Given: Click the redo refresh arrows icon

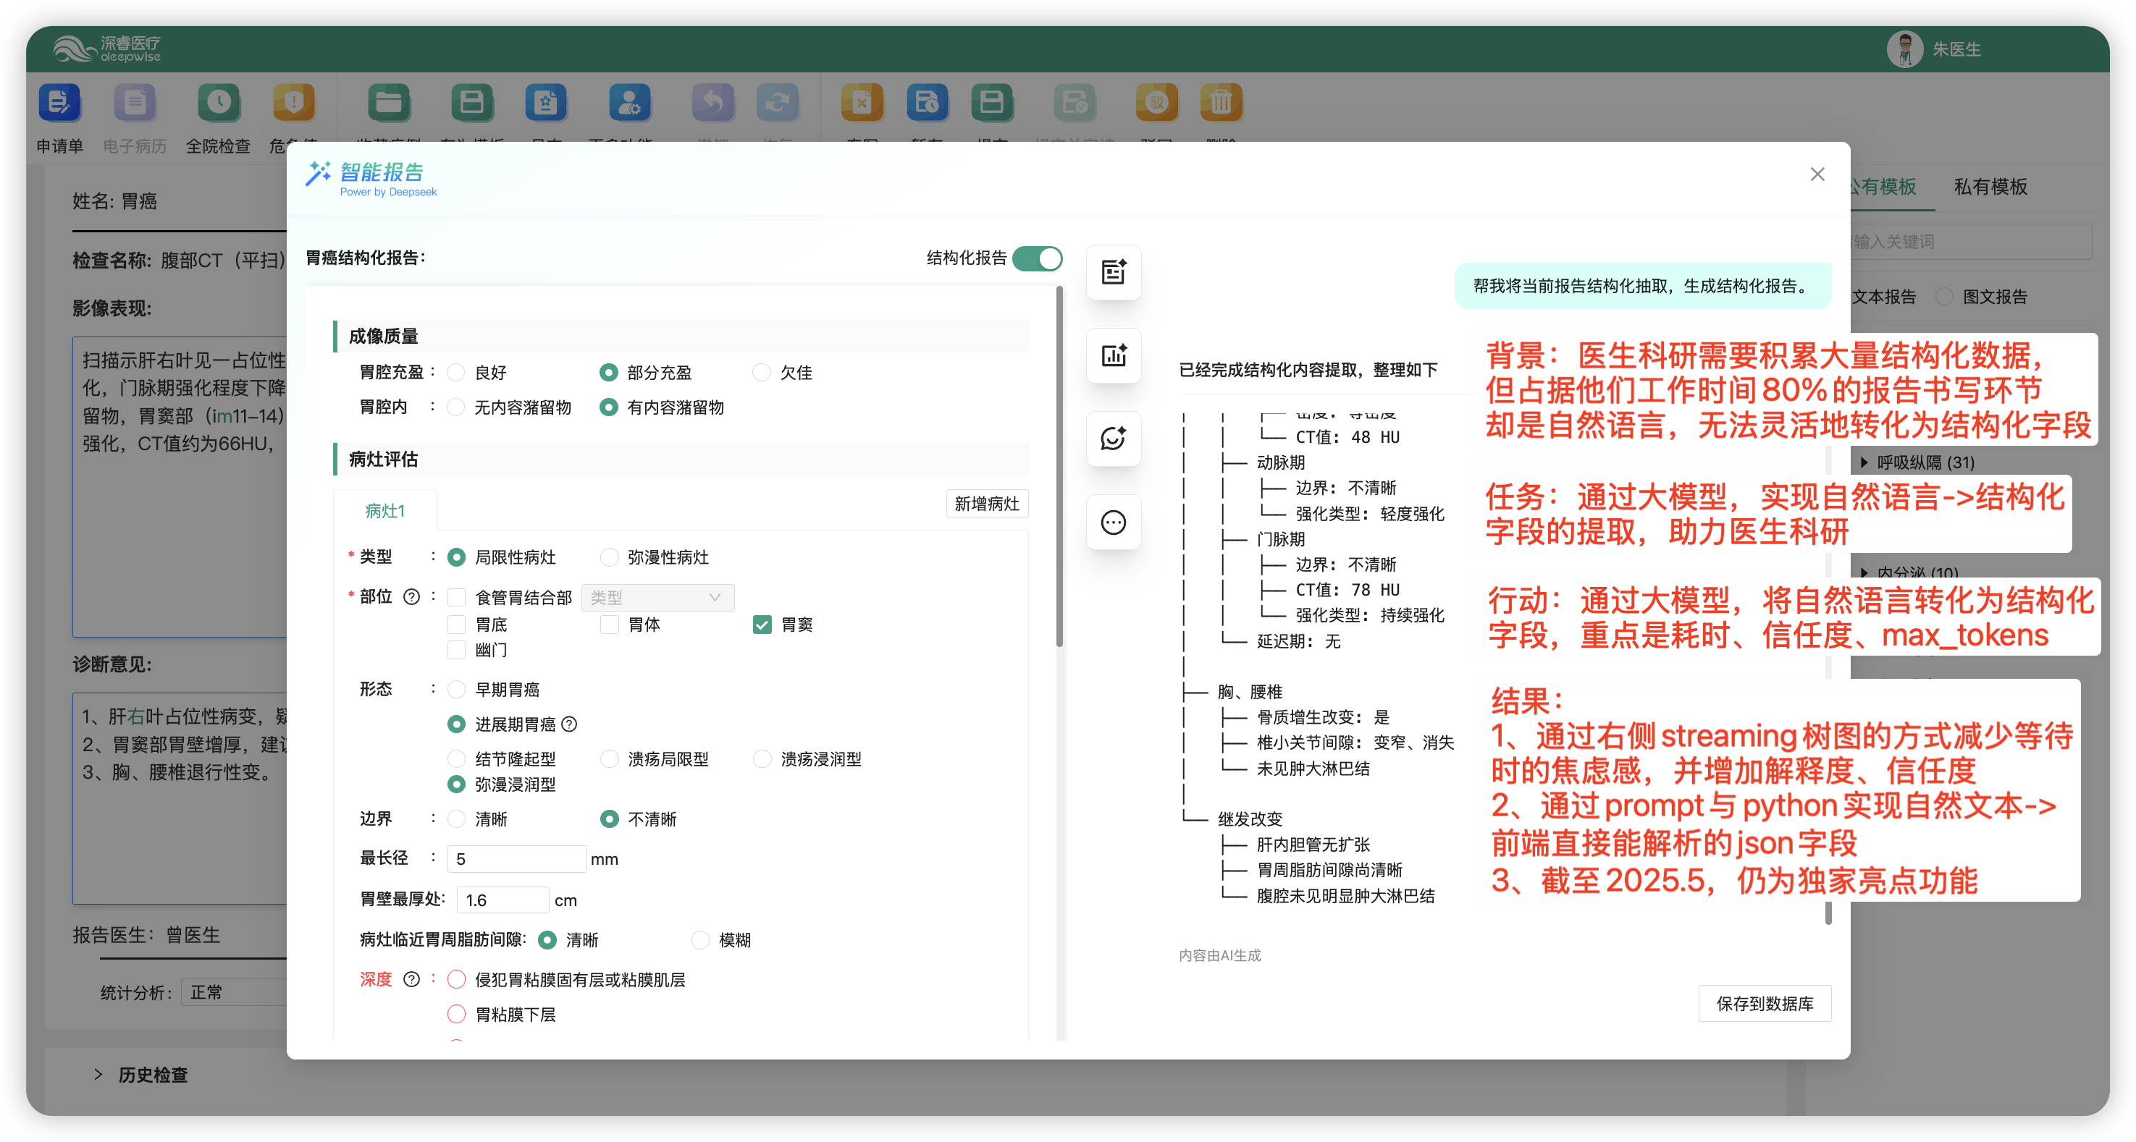Looking at the screenshot, I should pyautogui.click(x=778, y=103).
